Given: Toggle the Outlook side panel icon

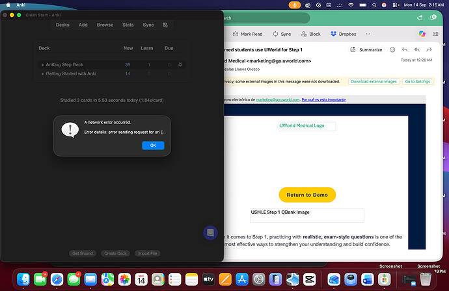Looking at the screenshot, I should click(x=435, y=34).
